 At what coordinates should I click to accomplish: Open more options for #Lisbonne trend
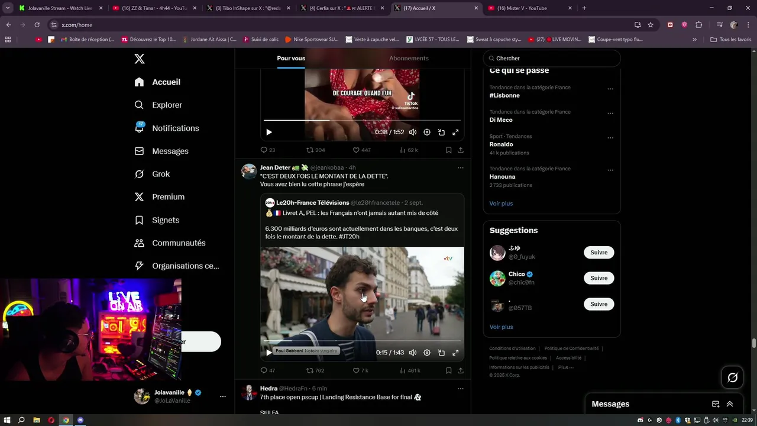[x=610, y=89]
